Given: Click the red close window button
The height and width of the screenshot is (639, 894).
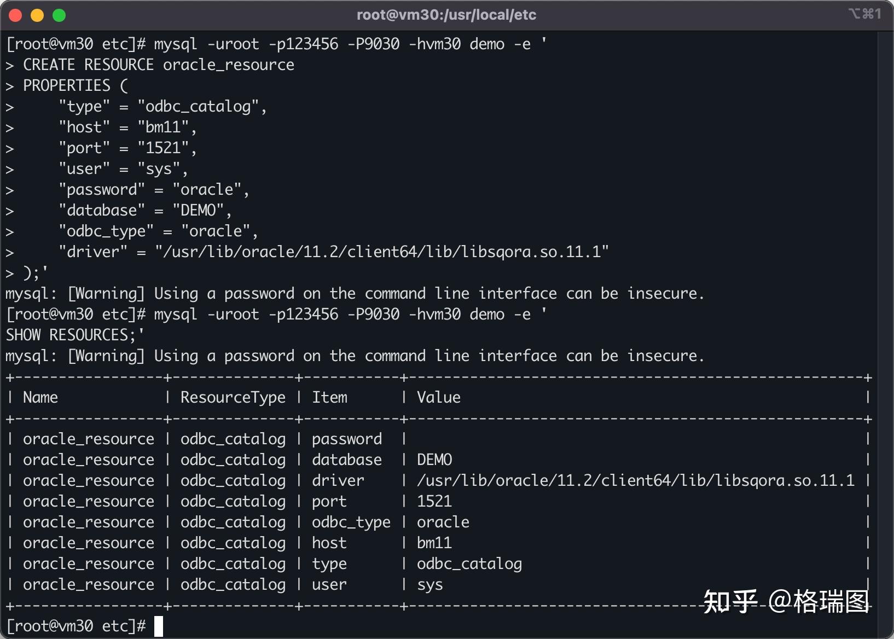Looking at the screenshot, I should point(15,15).
